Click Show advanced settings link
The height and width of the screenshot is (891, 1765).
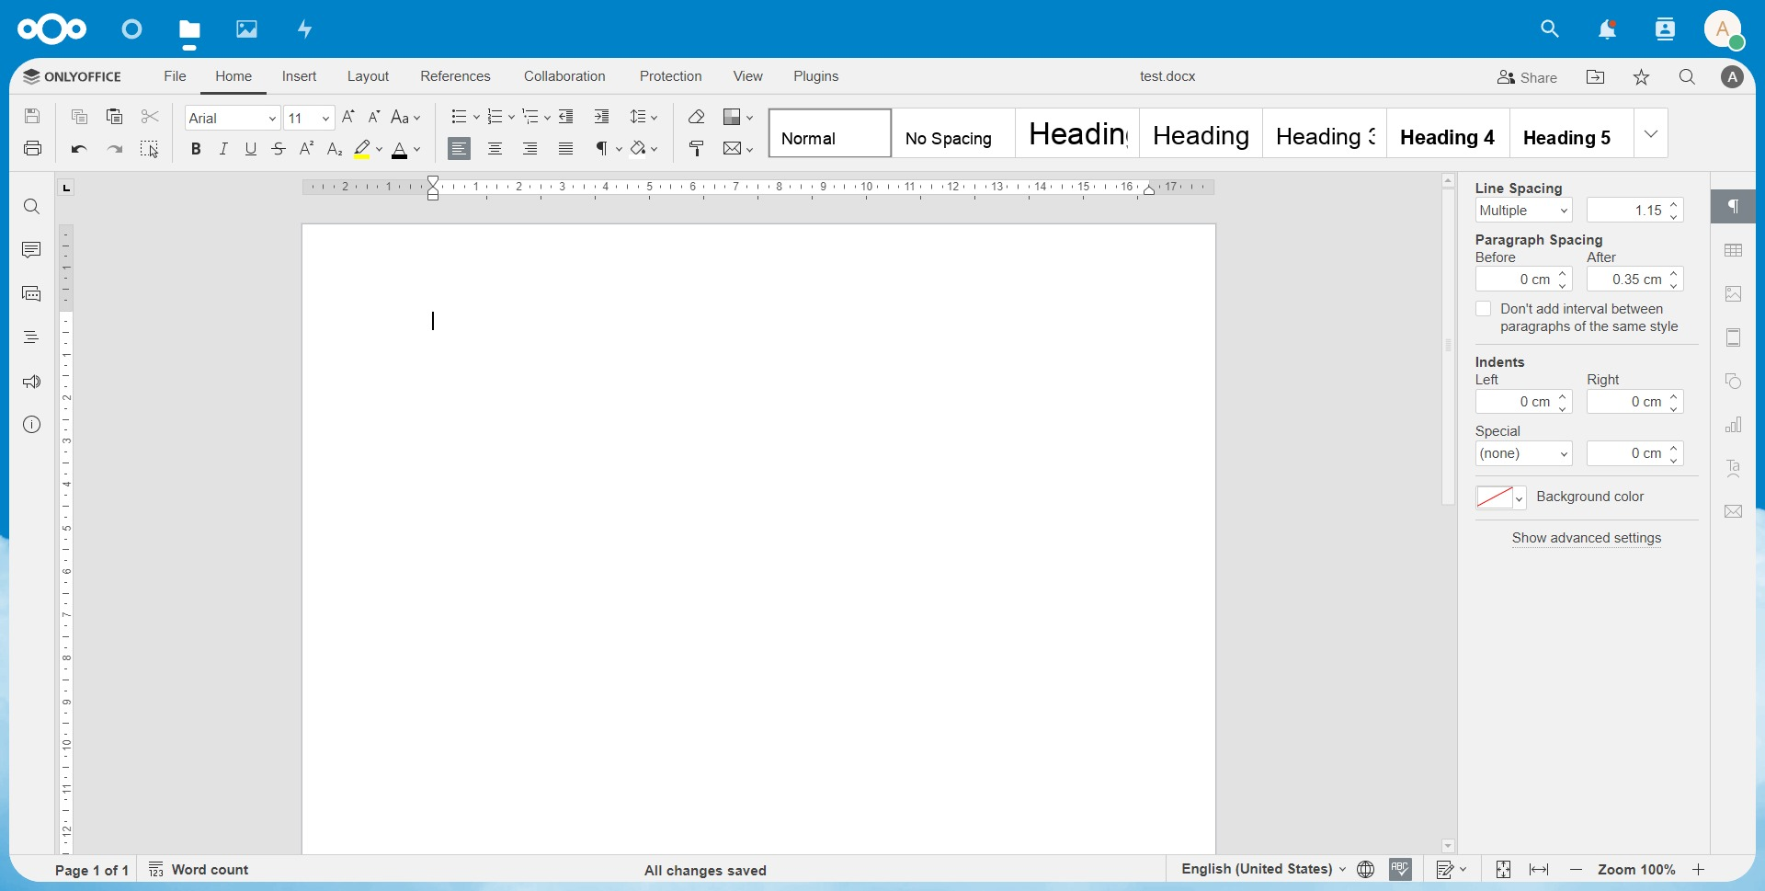pos(1587,538)
